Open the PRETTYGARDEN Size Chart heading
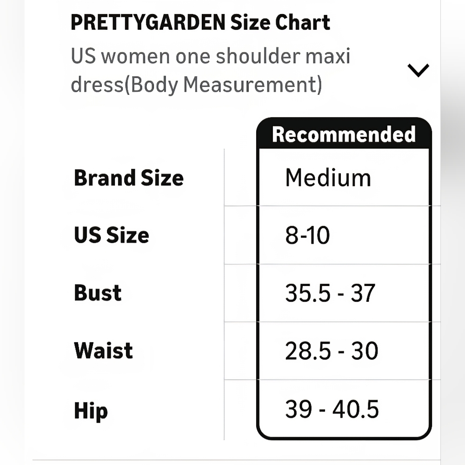This screenshot has width=465, height=465. (200, 22)
